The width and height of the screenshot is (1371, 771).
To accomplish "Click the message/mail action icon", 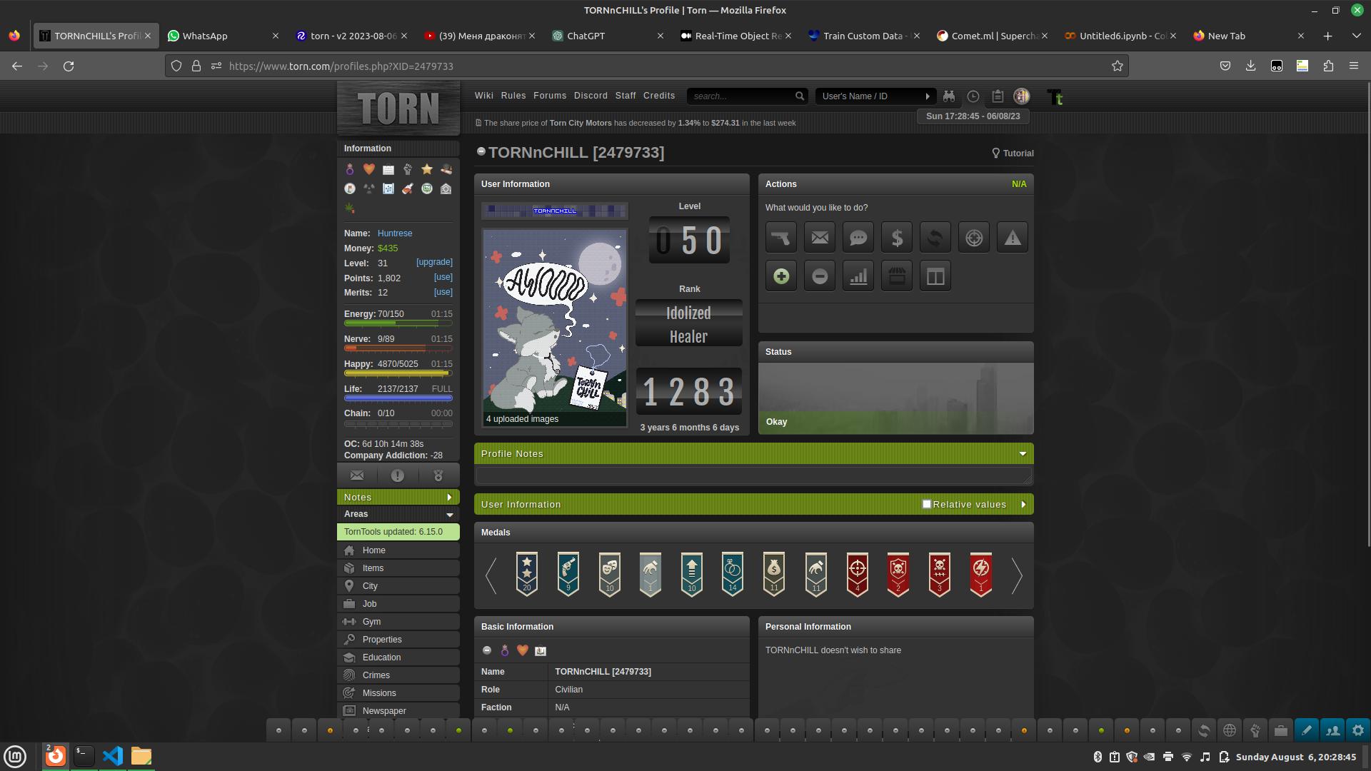I will click(x=819, y=237).
